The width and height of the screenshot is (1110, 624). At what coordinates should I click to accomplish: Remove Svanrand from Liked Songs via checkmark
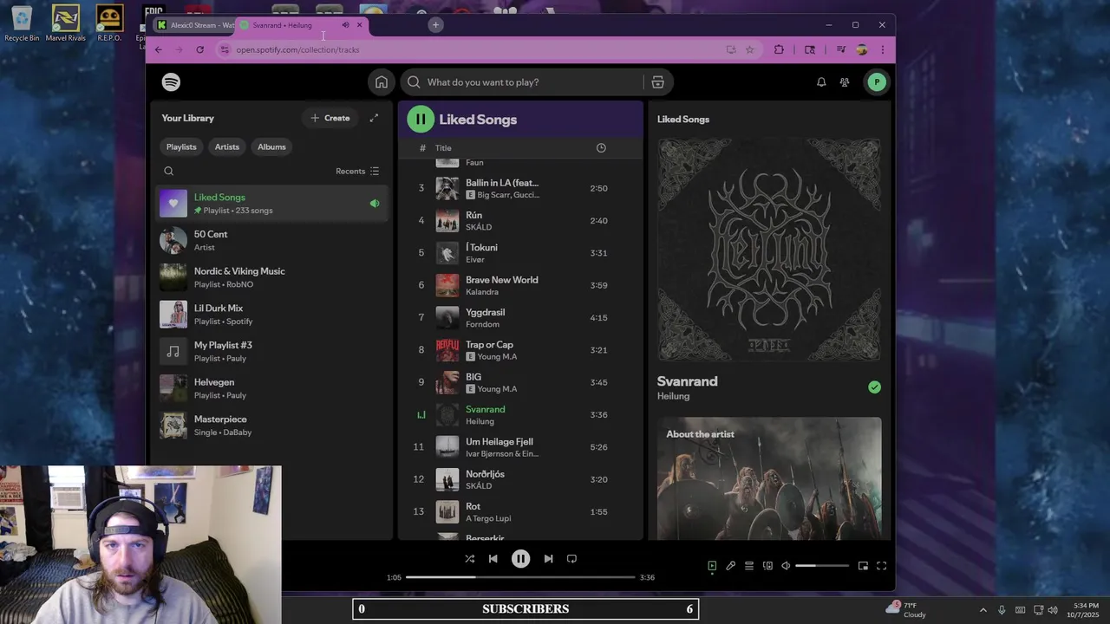(874, 387)
